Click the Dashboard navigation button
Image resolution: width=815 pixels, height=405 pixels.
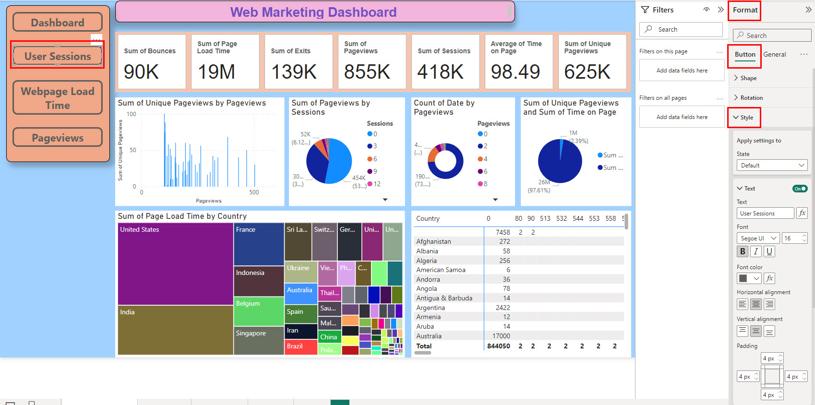pos(58,23)
